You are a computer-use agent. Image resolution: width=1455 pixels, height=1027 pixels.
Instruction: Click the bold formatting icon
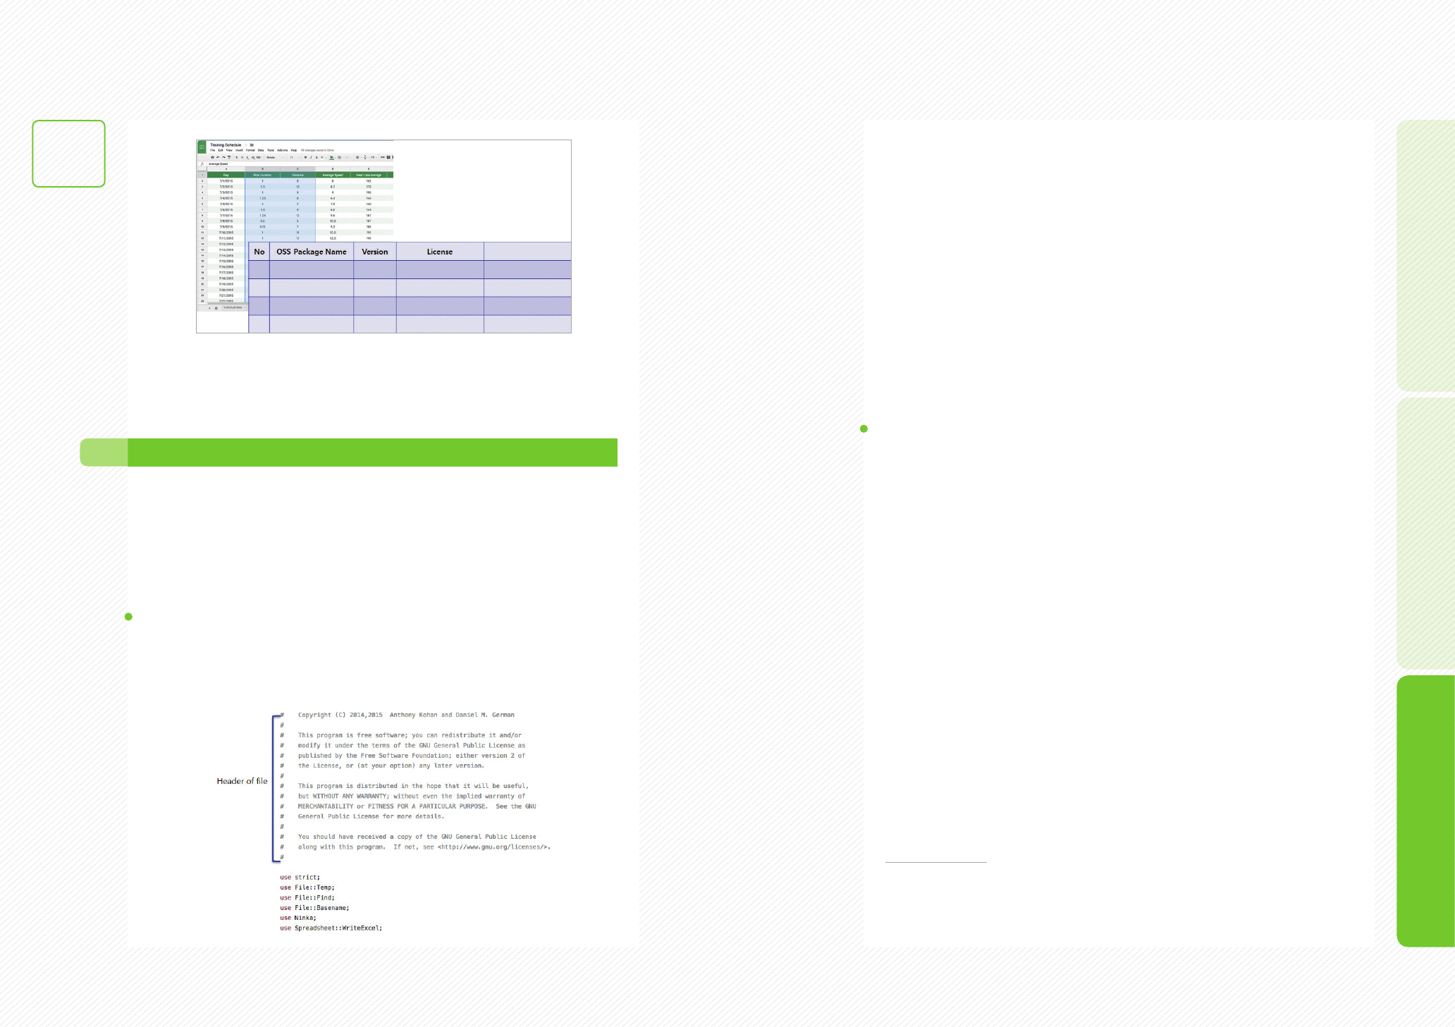click(305, 157)
